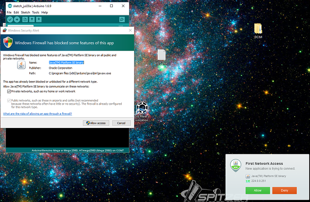The height and width of the screenshot is (202, 310).
Task: Open the Sketch menu
Action: [25, 13]
